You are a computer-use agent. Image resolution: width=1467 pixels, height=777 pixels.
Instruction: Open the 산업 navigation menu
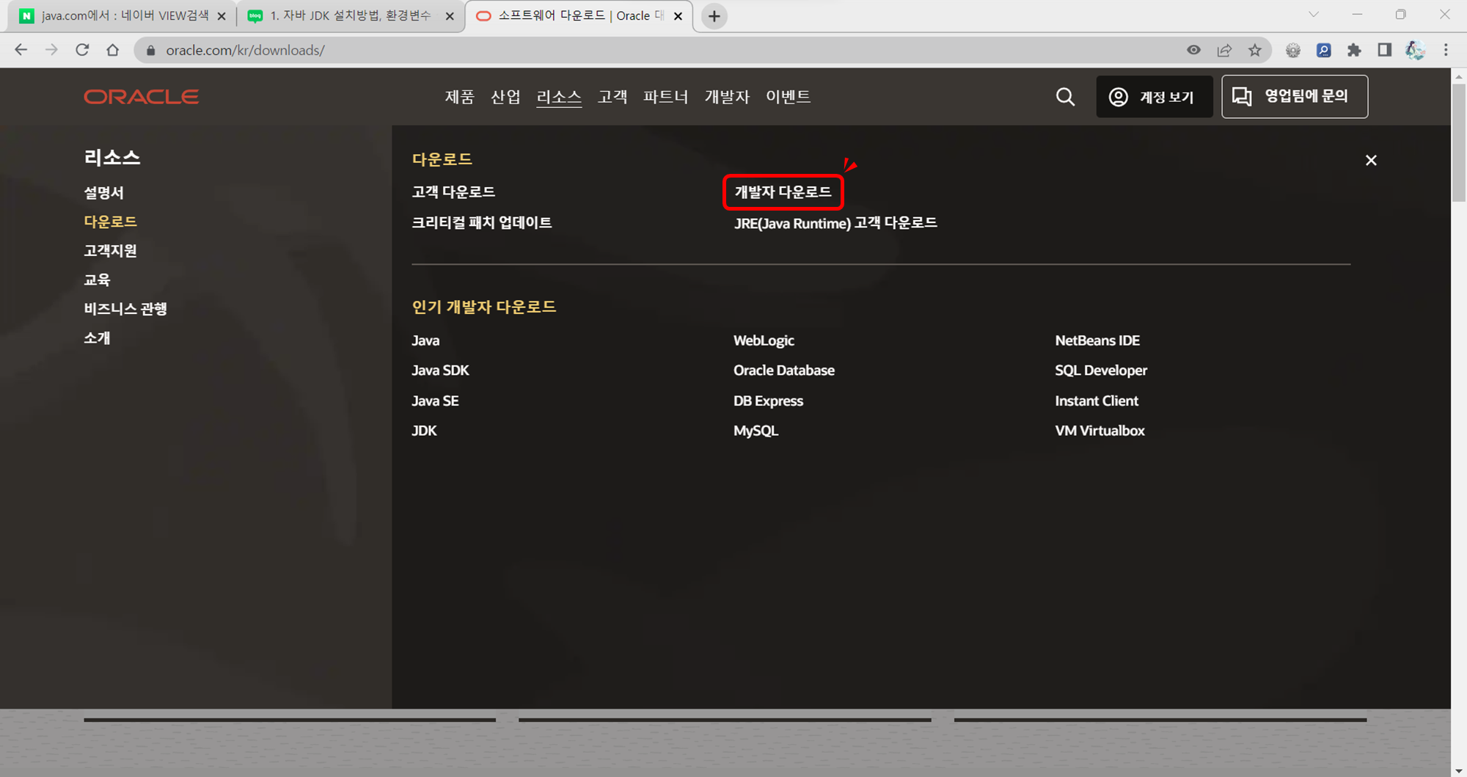click(505, 97)
